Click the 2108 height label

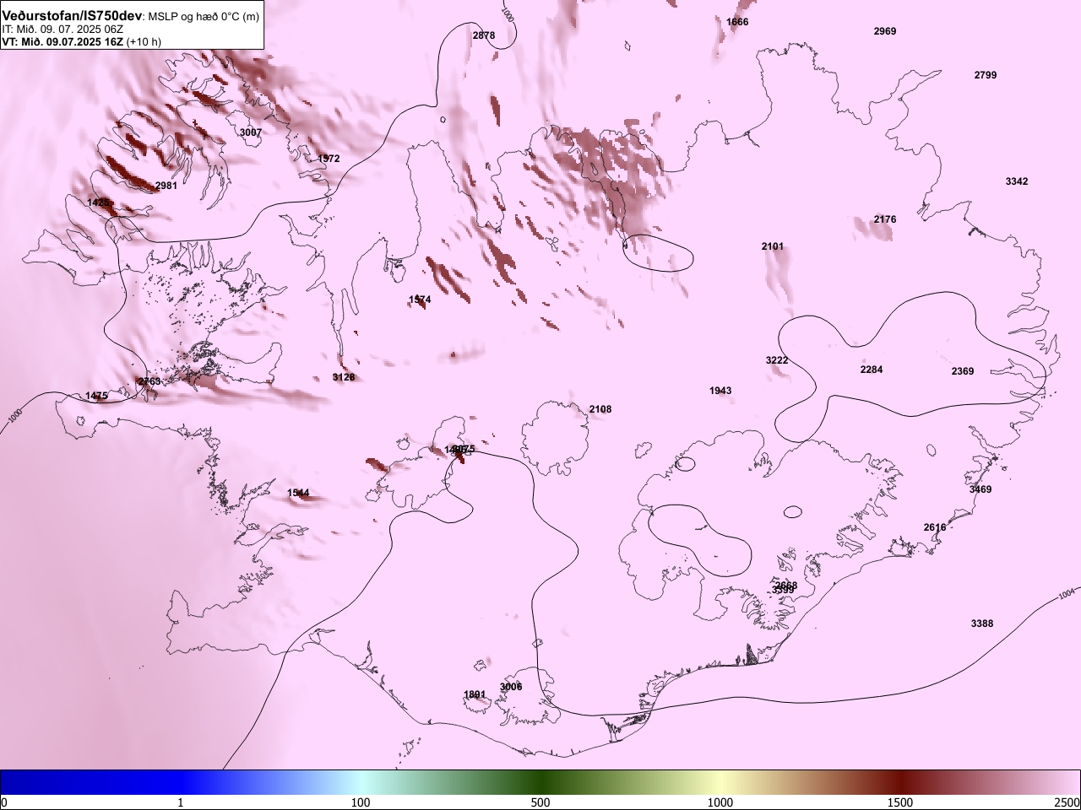click(x=600, y=409)
